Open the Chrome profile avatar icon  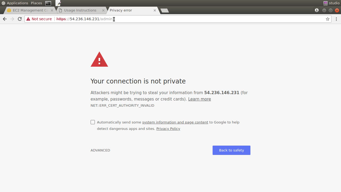(x=317, y=10)
